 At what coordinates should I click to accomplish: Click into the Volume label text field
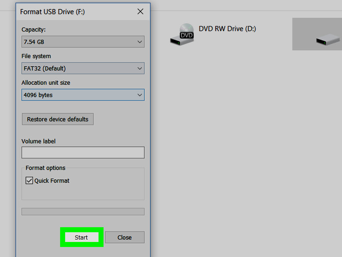click(x=83, y=152)
